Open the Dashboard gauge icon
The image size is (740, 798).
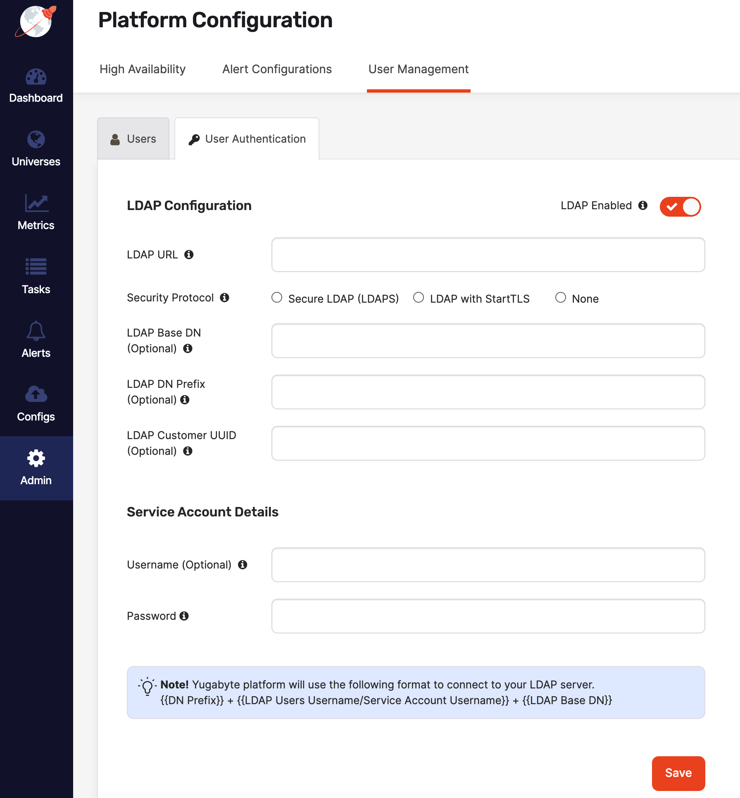36,77
